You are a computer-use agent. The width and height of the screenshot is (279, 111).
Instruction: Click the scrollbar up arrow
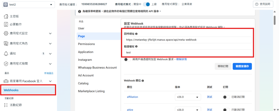pyautogui.click(x=275, y=12)
